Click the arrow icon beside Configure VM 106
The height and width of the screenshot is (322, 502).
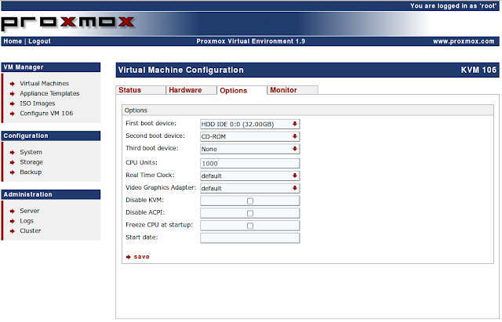(x=13, y=114)
